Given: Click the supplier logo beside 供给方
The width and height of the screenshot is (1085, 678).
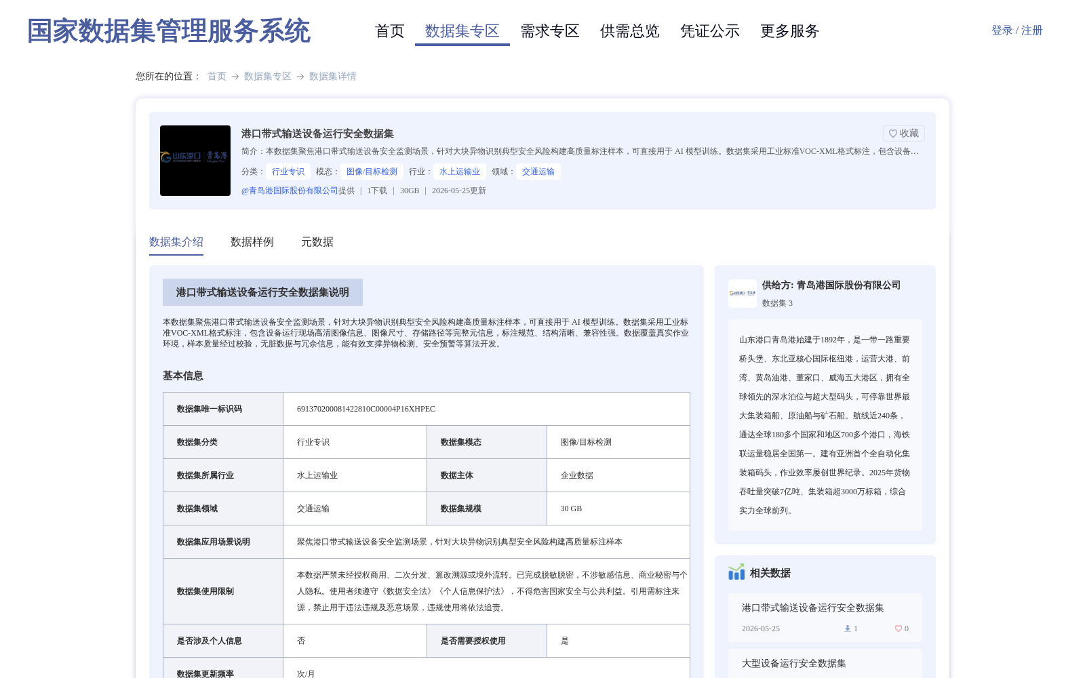Looking at the screenshot, I should tap(743, 294).
